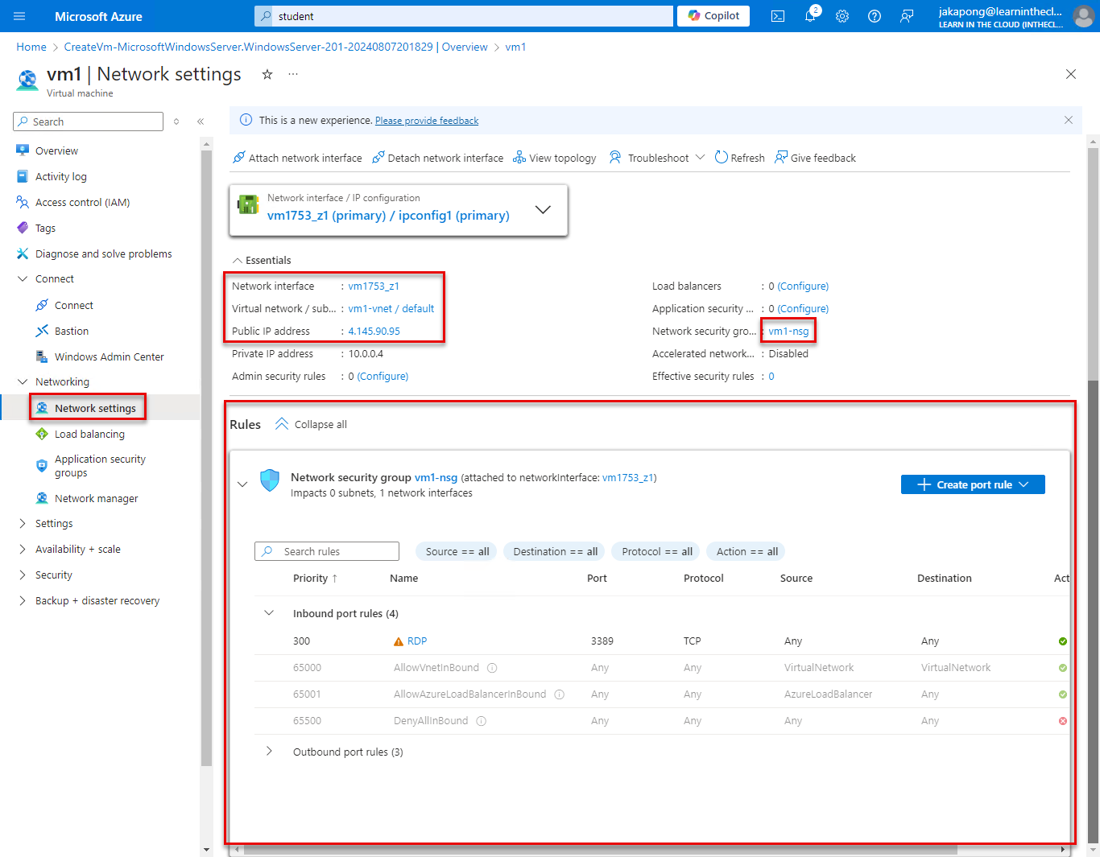Click Configure for Application security groups

[803, 309]
